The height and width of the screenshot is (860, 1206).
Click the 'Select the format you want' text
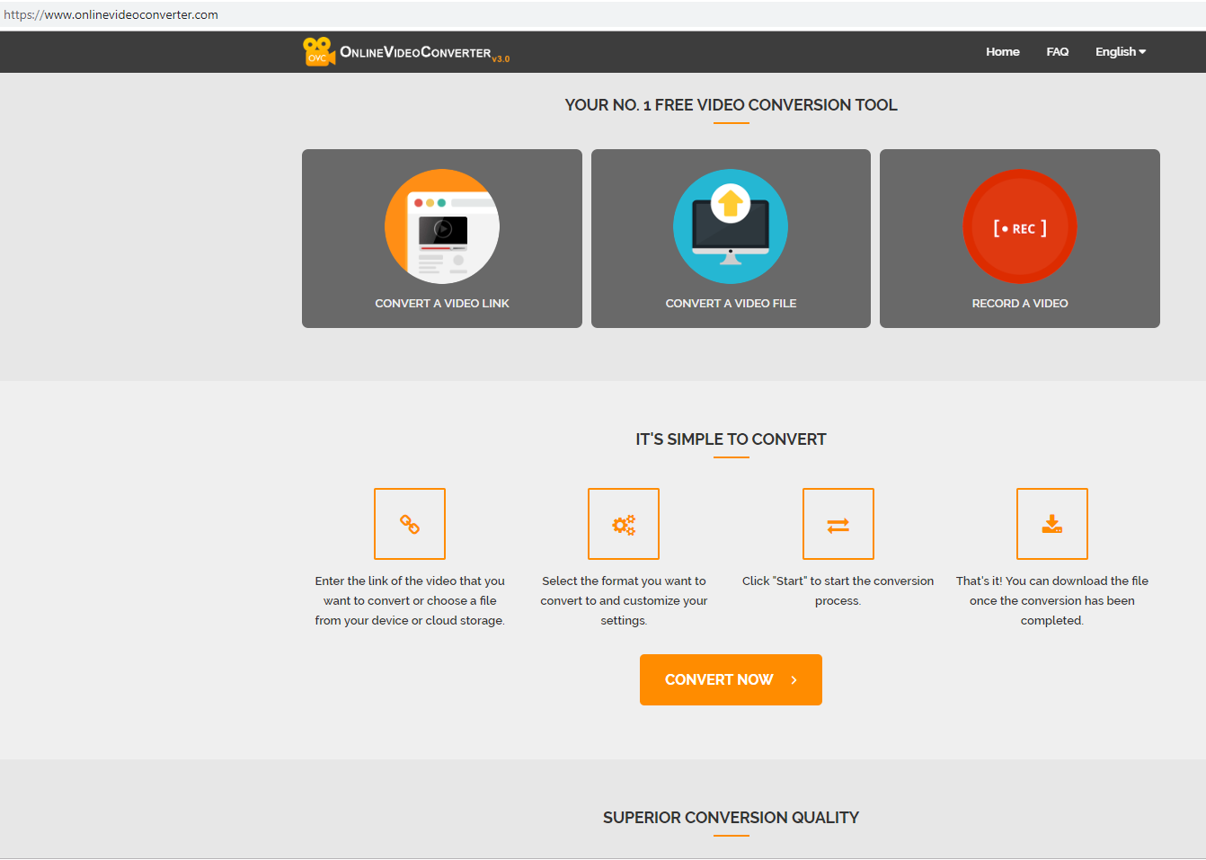tap(624, 600)
